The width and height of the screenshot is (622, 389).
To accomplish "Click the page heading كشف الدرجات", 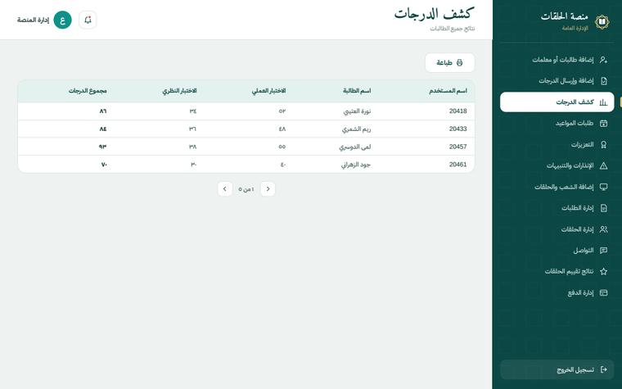I will [435, 14].
